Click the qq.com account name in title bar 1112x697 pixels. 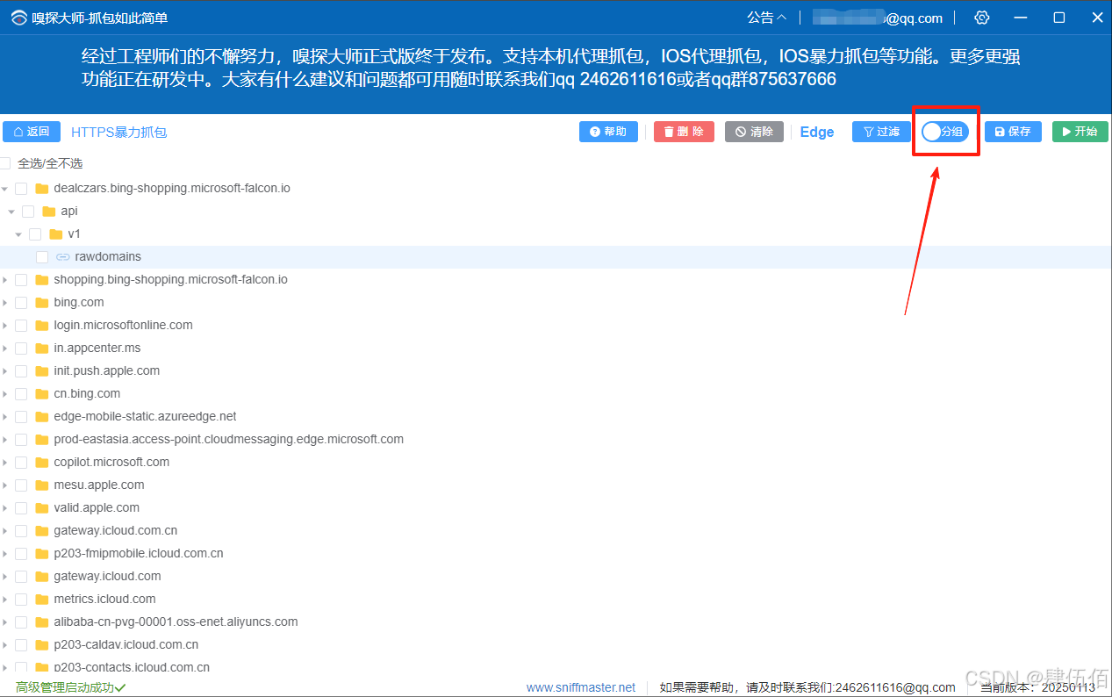(x=878, y=18)
